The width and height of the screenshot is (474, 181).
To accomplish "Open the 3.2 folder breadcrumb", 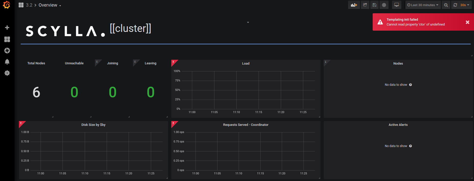I will pyautogui.click(x=29, y=5).
